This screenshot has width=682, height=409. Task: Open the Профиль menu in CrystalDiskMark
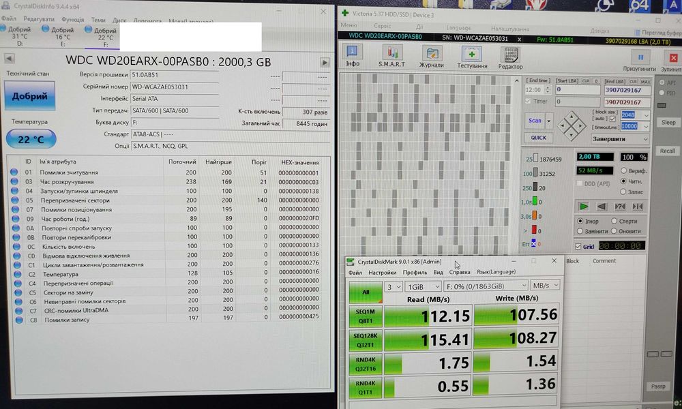coord(415,273)
